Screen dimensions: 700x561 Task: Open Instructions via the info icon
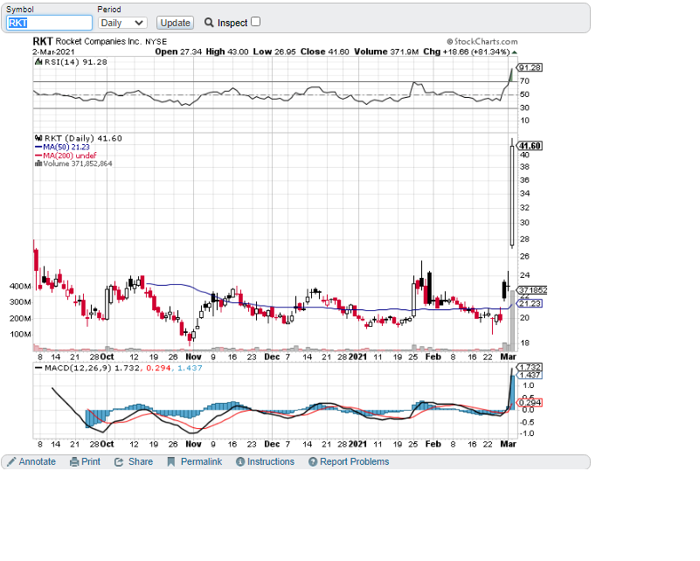(240, 462)
